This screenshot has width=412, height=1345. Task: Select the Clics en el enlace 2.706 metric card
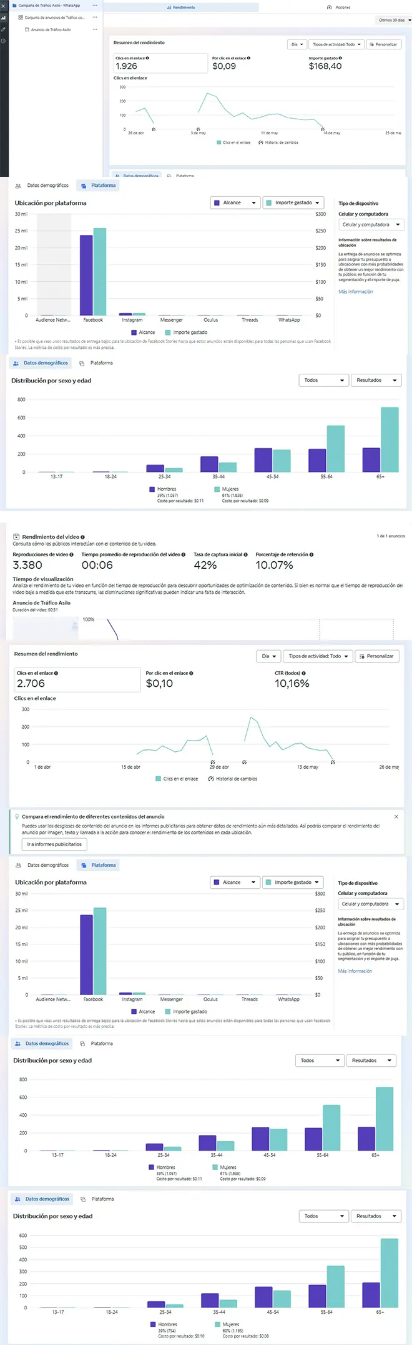pyautogui.click(x=77, y=680)
